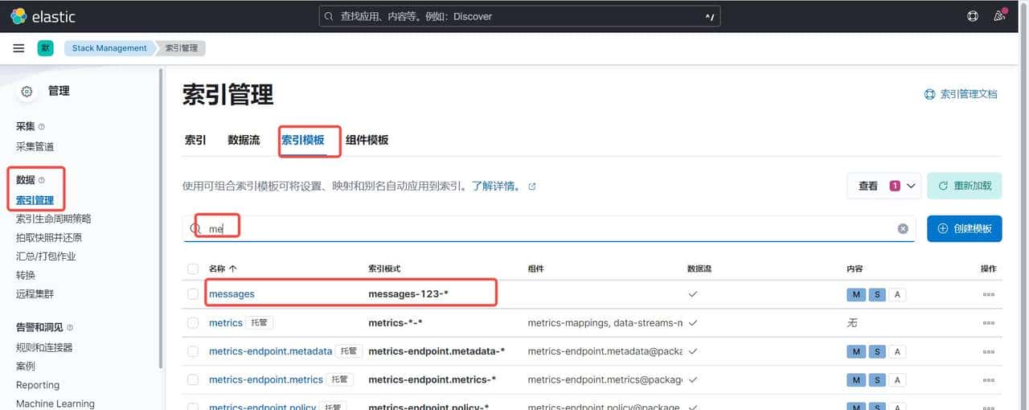Click the info icon next to 采集
This screenshot has width=1029, height=410.
click(42, 127)
